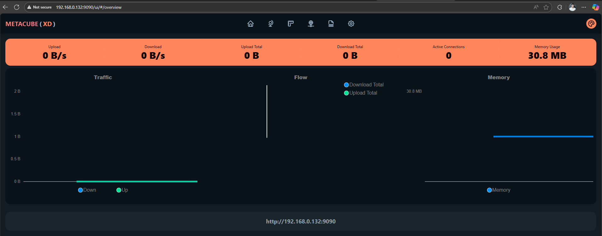Toggle Download Total in Flow legend
602x236 pixels.
click(x=364, y=85)
